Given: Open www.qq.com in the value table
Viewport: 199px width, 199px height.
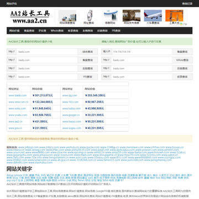Looking at the screenshot, I should 70,96.
